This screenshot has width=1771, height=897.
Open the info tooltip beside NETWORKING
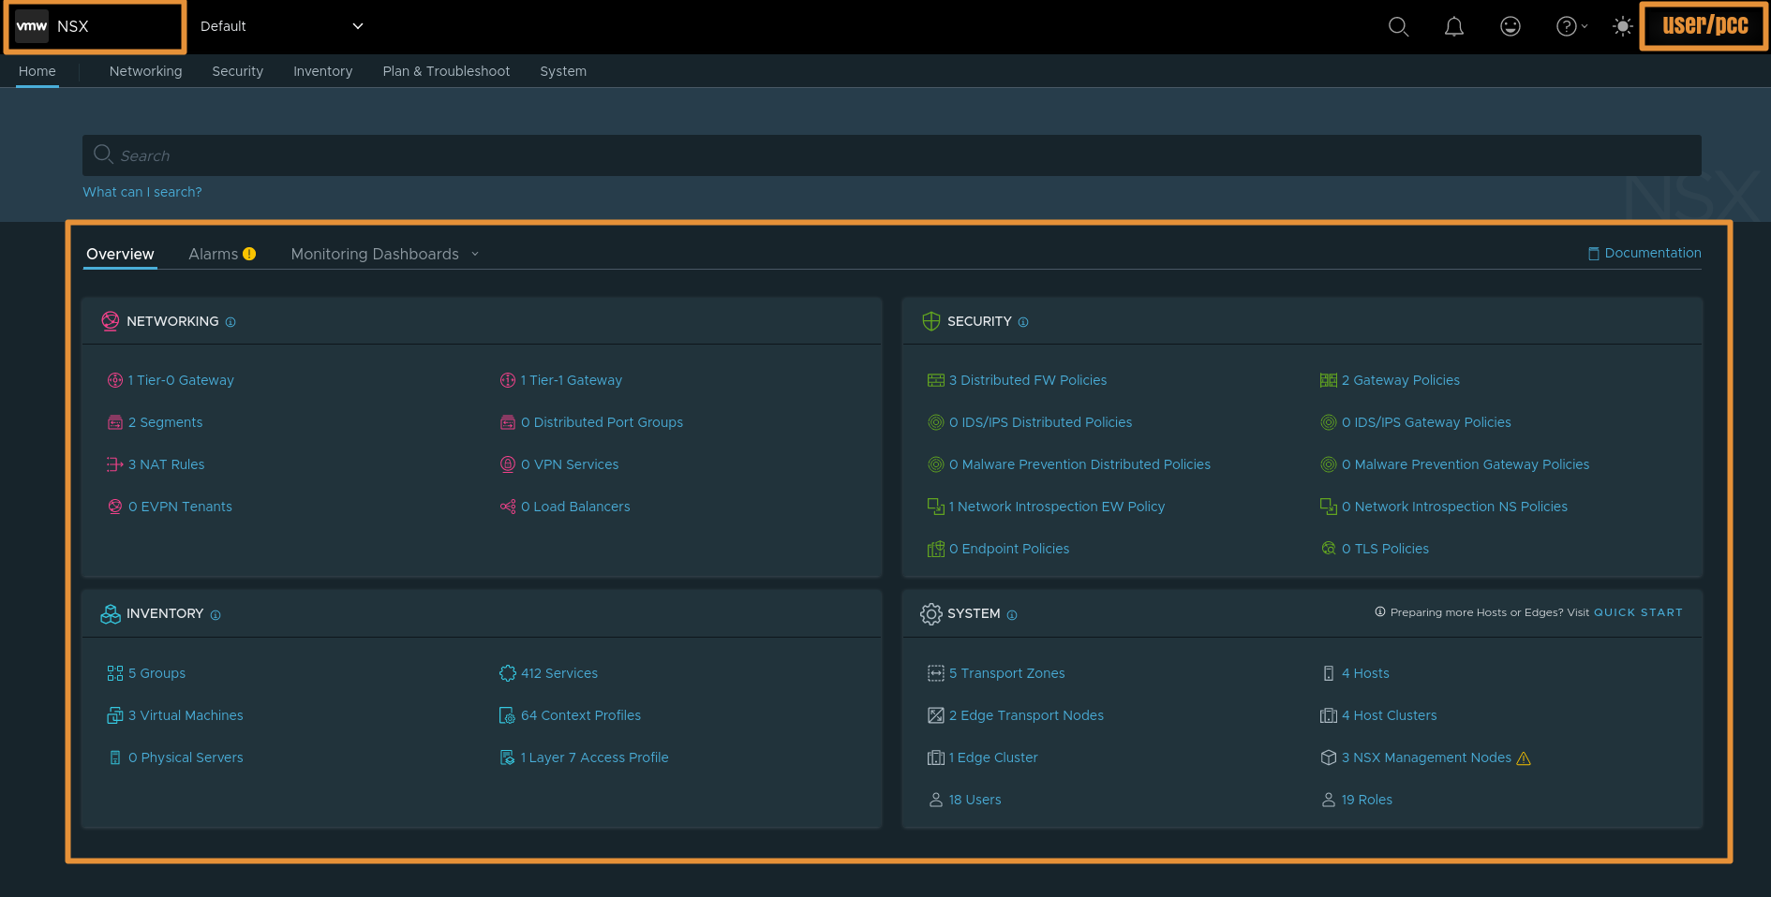click(x=231, y=321)
